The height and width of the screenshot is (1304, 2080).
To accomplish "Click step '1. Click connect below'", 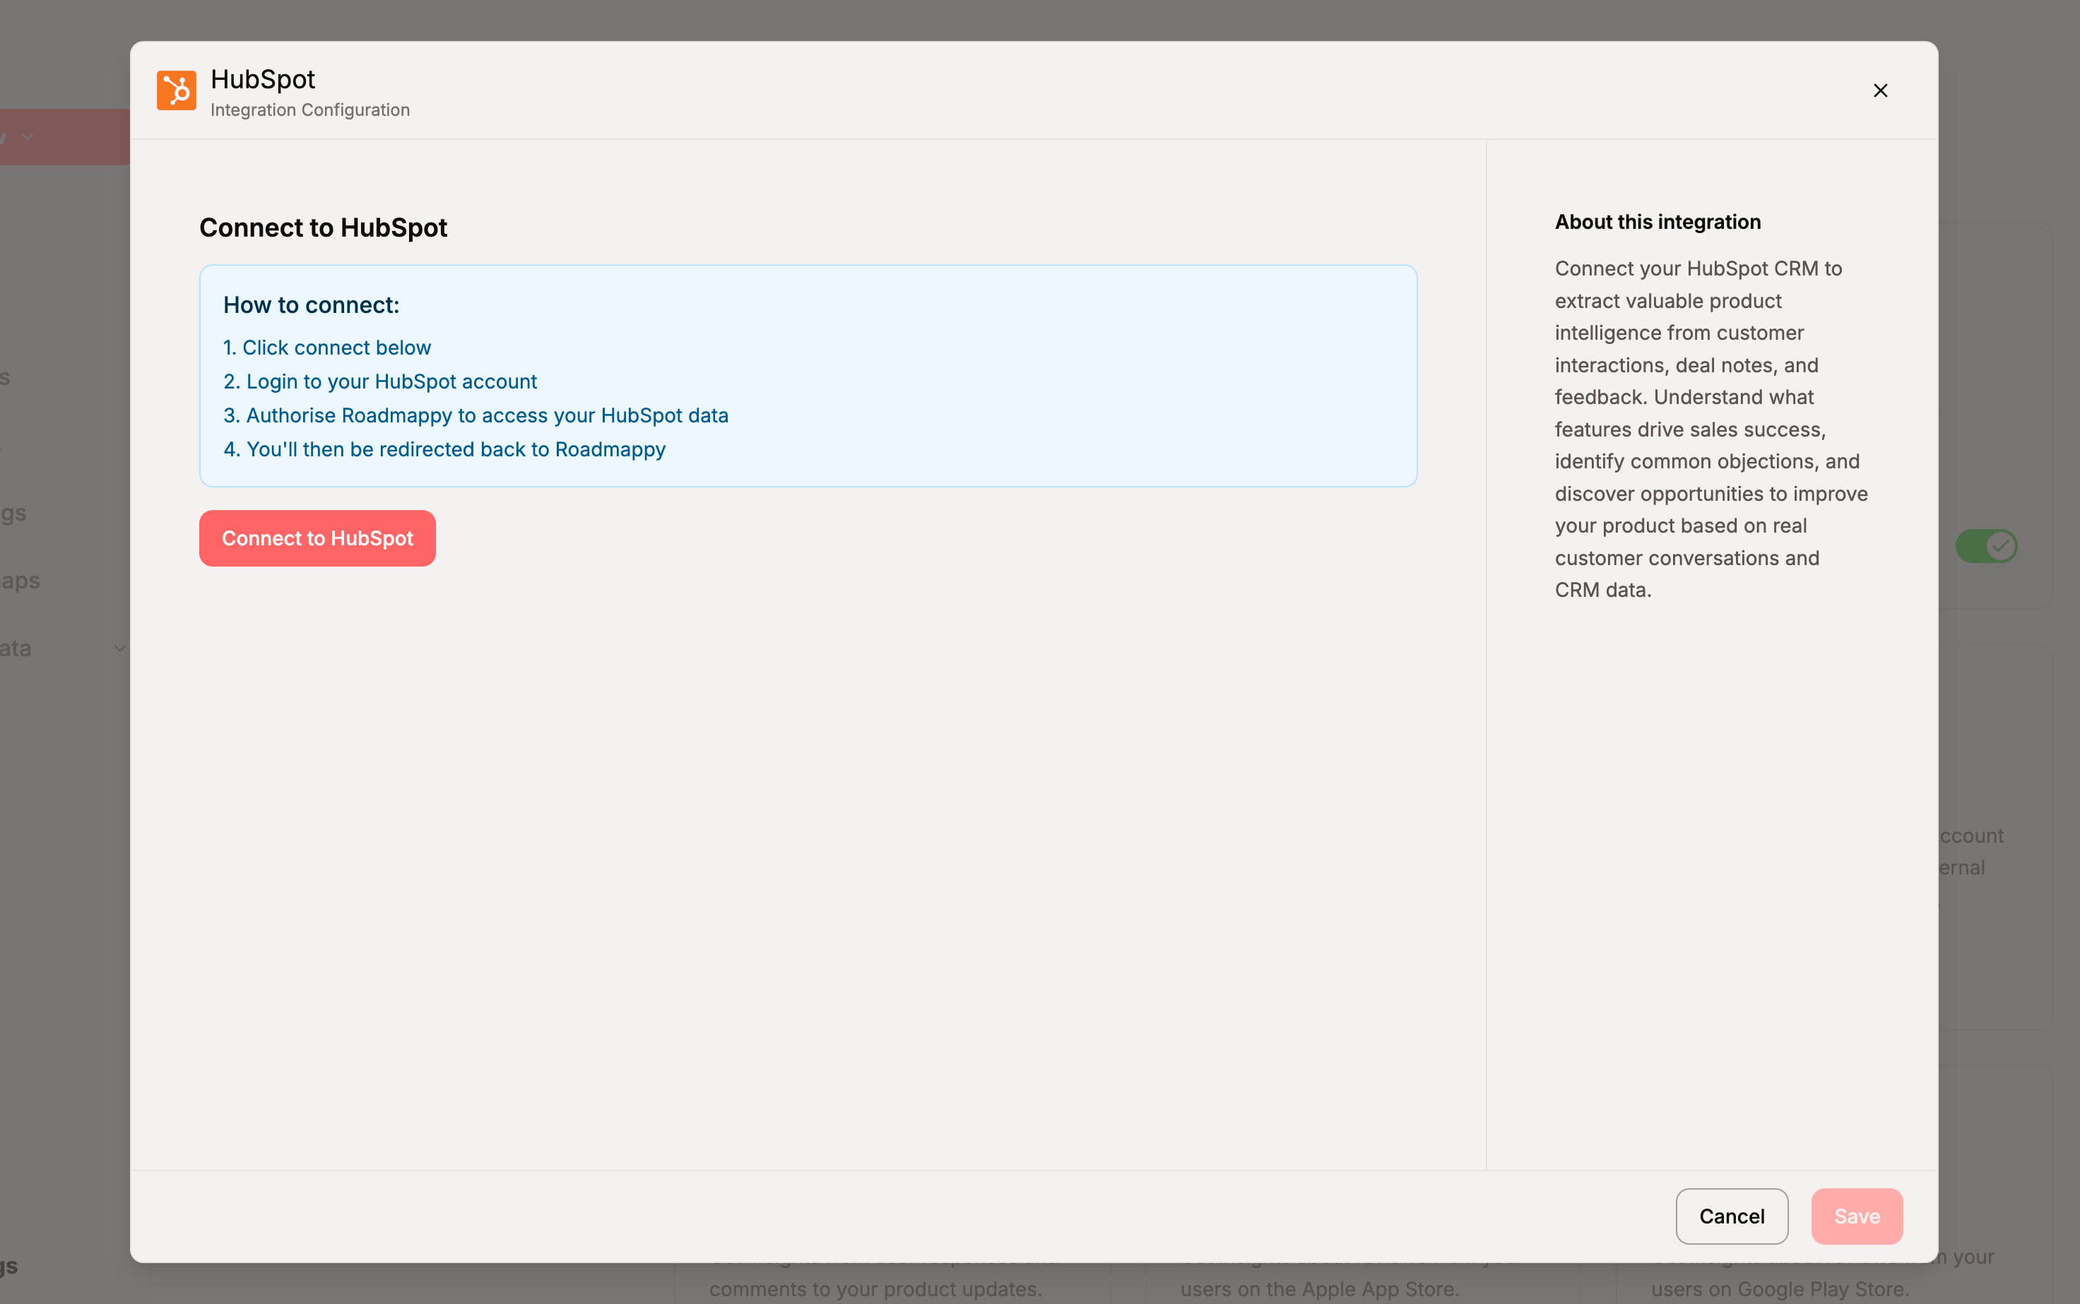I will pyautogui.click(x=328, y=348).
